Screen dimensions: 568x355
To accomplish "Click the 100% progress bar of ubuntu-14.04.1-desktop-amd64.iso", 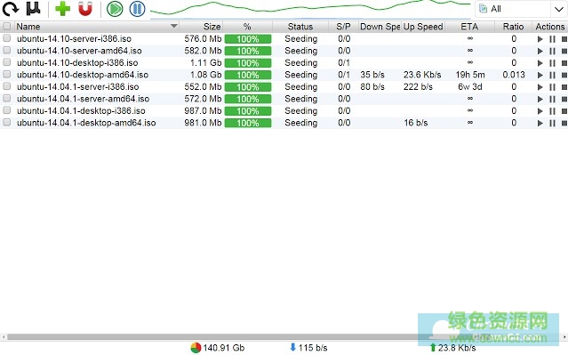I will (248, 123).
